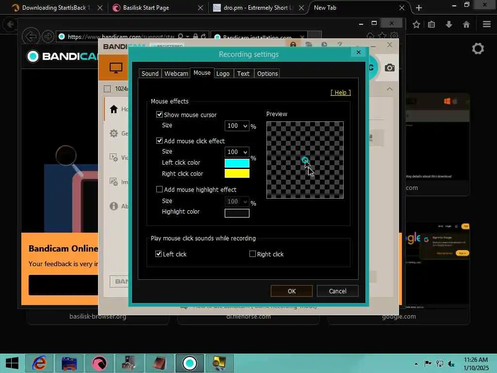This screenshot has height=373, width=497.
Task: Open browser downloads arrow icon
Action: coord(449,24)
